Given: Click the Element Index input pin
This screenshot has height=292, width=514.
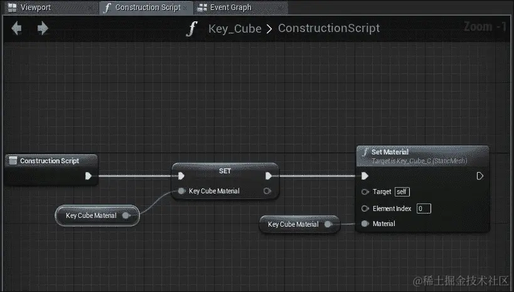Looking at the screenshot, I should point(365,208).
